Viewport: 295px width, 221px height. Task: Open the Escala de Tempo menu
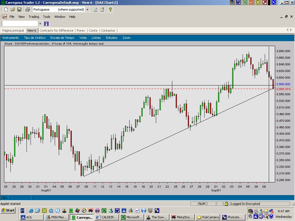[x=62, y=38]
